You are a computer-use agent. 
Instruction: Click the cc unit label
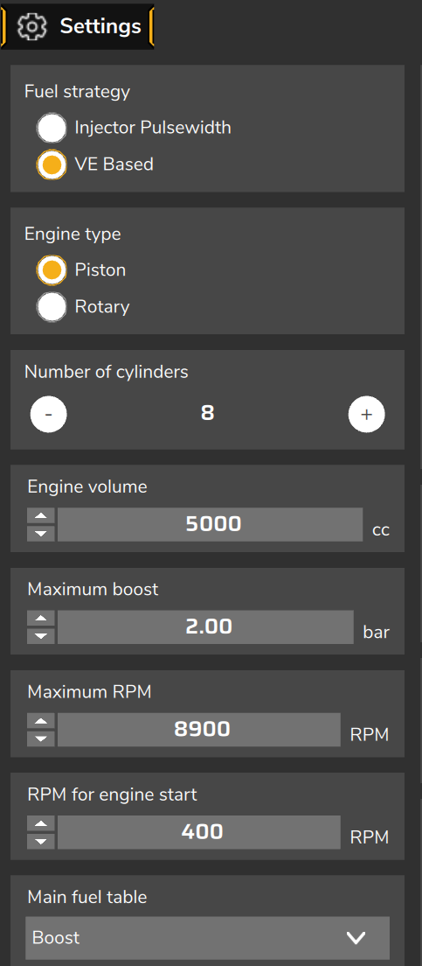tap(381, 530)
